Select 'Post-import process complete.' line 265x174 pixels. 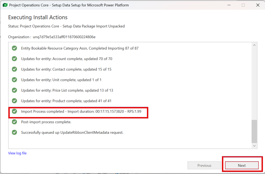pyautogui.click(x=46, y=122)
